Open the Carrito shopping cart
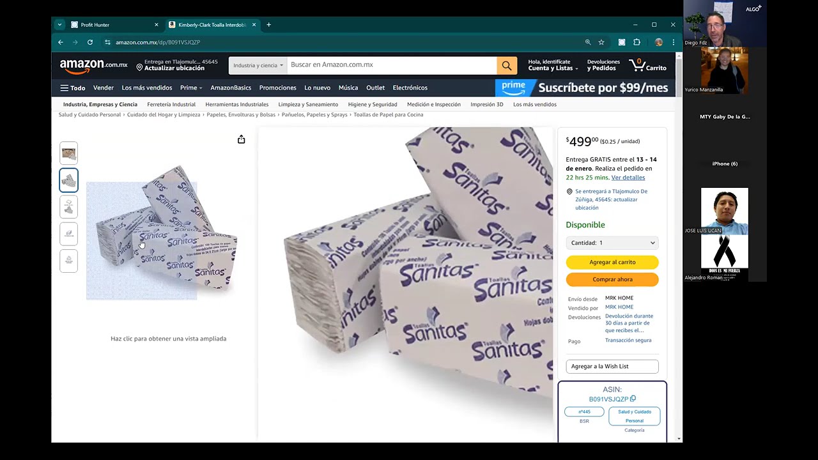Image resolution: width=818 pixels, height=460 pixels. click(648, 65)
